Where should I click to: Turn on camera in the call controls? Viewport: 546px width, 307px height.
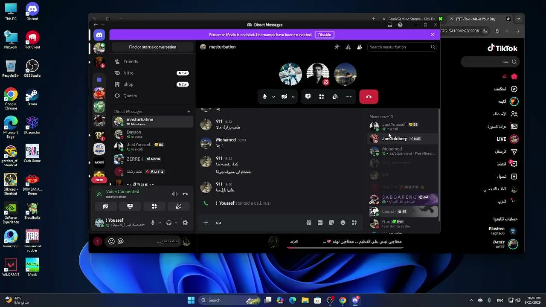(x=284, y=97)
